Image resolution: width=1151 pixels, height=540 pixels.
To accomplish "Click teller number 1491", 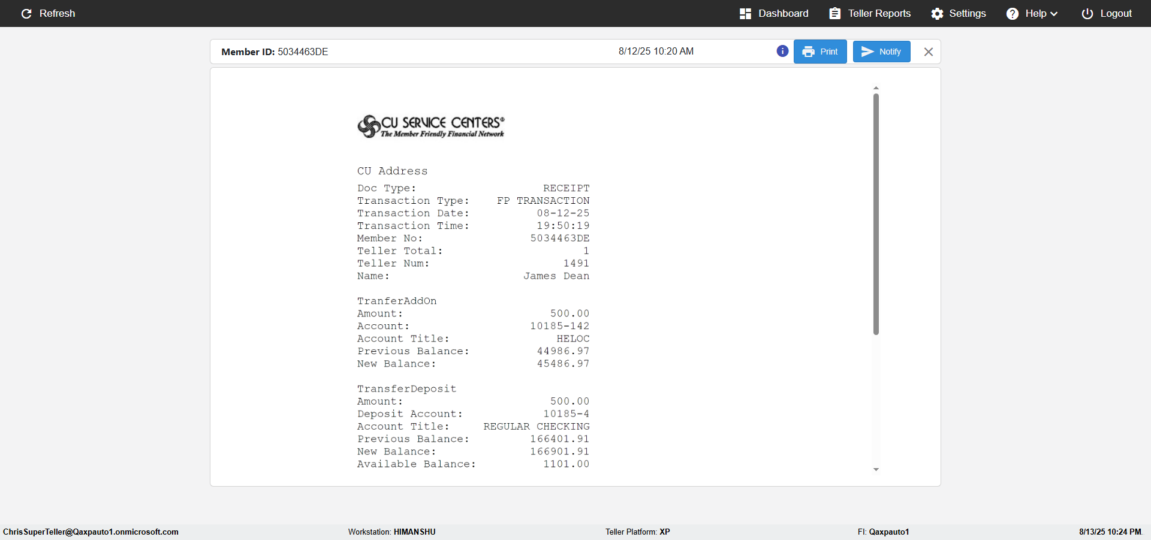I will pos(576,263).
